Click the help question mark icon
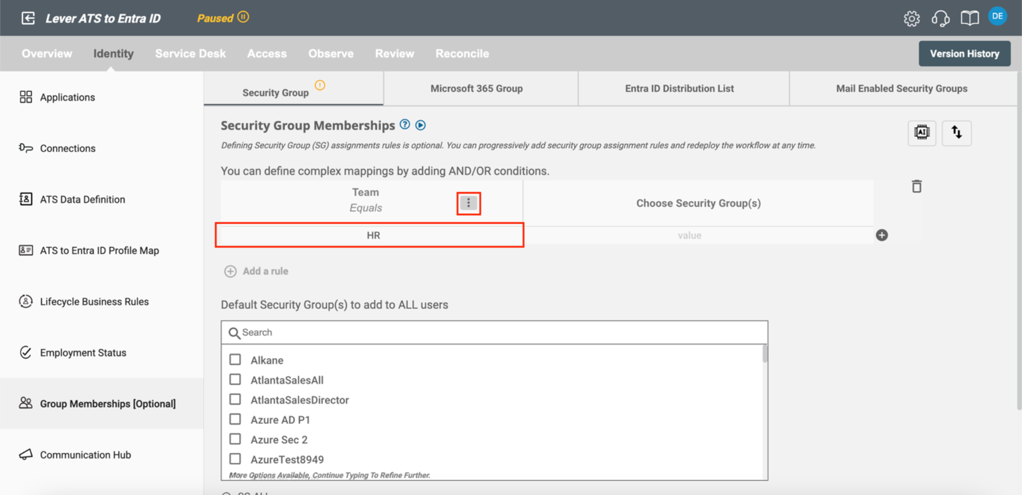This screenshot has width=1022, height=495. [x=405, y=125]
